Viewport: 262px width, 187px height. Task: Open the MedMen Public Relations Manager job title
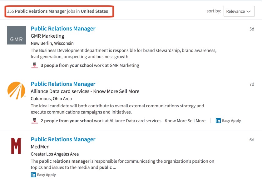pyautogui.click(x=63, y=139)
